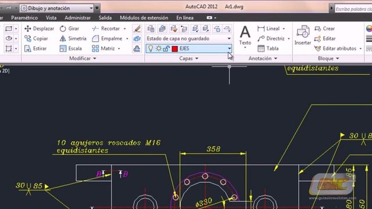Expand the Anotación panel

(263, 59)
